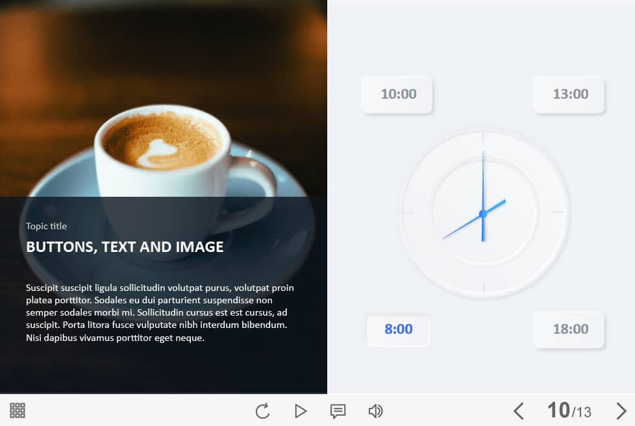Open the slide grid menu icon
Image resolution: width=635 pixels, height=426 pixels.
pos(18,410)
